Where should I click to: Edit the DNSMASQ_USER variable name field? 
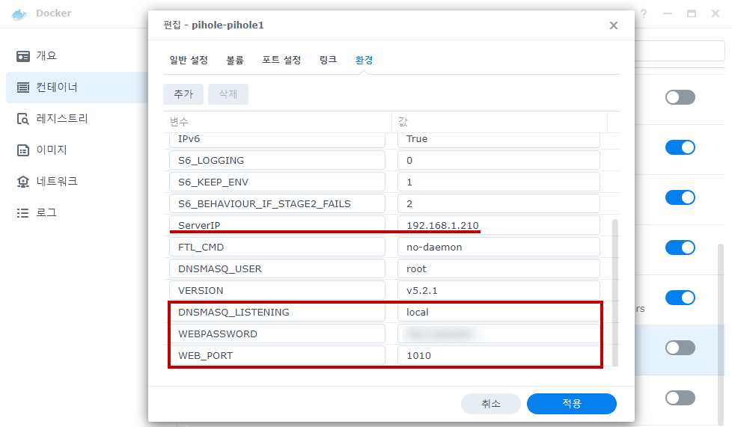(x=277, y=268)
